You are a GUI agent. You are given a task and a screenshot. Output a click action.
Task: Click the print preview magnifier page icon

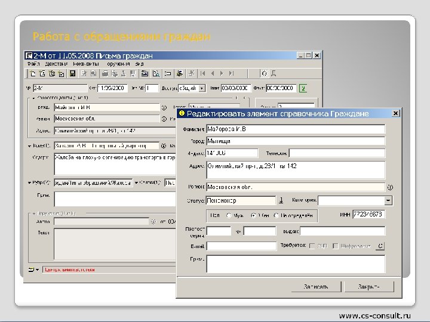[156, 73]
